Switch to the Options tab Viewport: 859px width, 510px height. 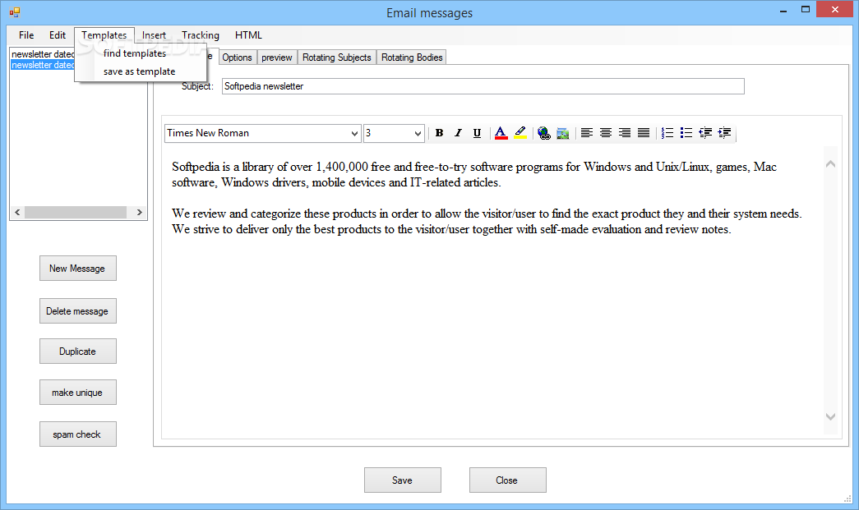point(238,57)
